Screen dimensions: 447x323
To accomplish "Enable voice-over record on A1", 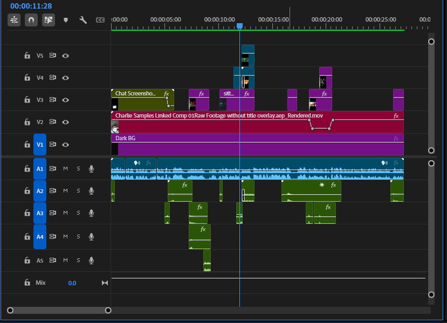I will pos(92,169).
